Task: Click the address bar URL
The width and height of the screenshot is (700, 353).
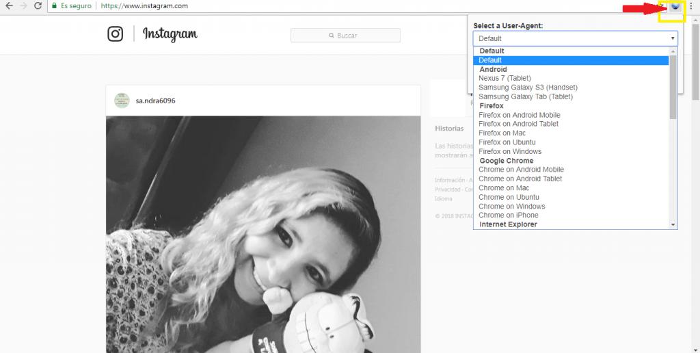Action: click(144, 5)
